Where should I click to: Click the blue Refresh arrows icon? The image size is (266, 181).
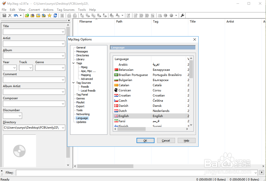click(x=55, y=15)
